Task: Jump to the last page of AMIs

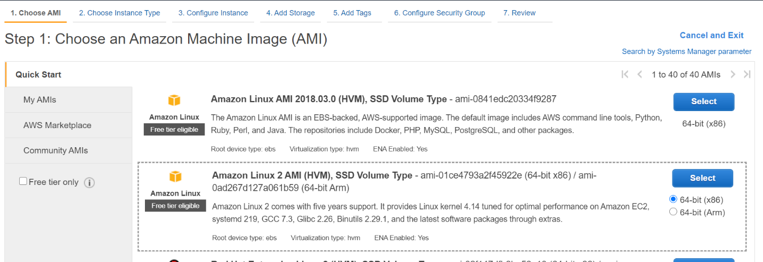Action: (x=747, y=74)
